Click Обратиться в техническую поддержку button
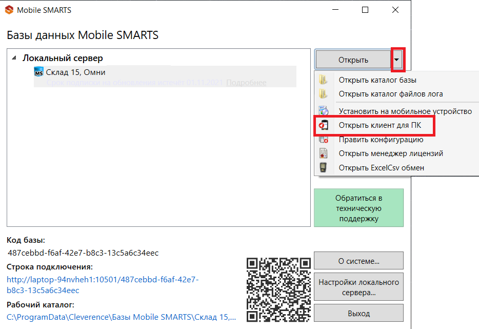The image size is (479, 329). (358, 208)
